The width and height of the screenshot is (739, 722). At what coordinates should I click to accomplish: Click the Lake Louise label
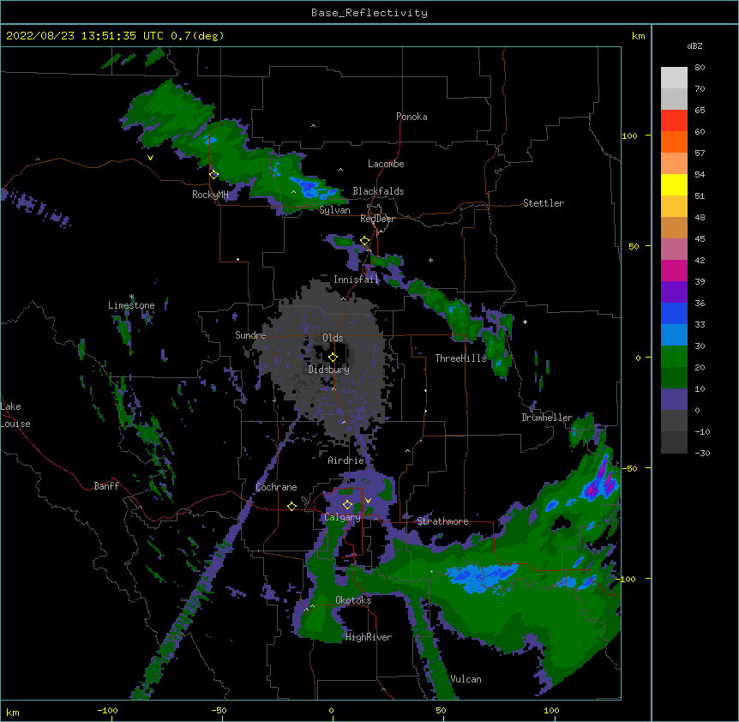click(x=15, y=415)
